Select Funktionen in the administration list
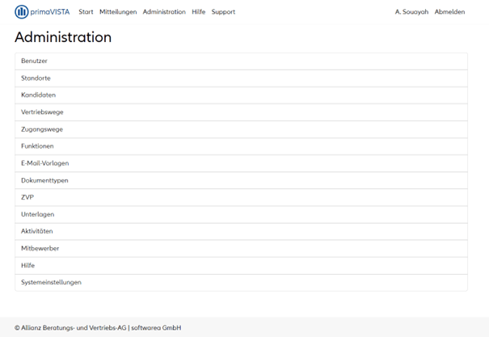This screenshot has height=337, width=489. coord(38,146)
